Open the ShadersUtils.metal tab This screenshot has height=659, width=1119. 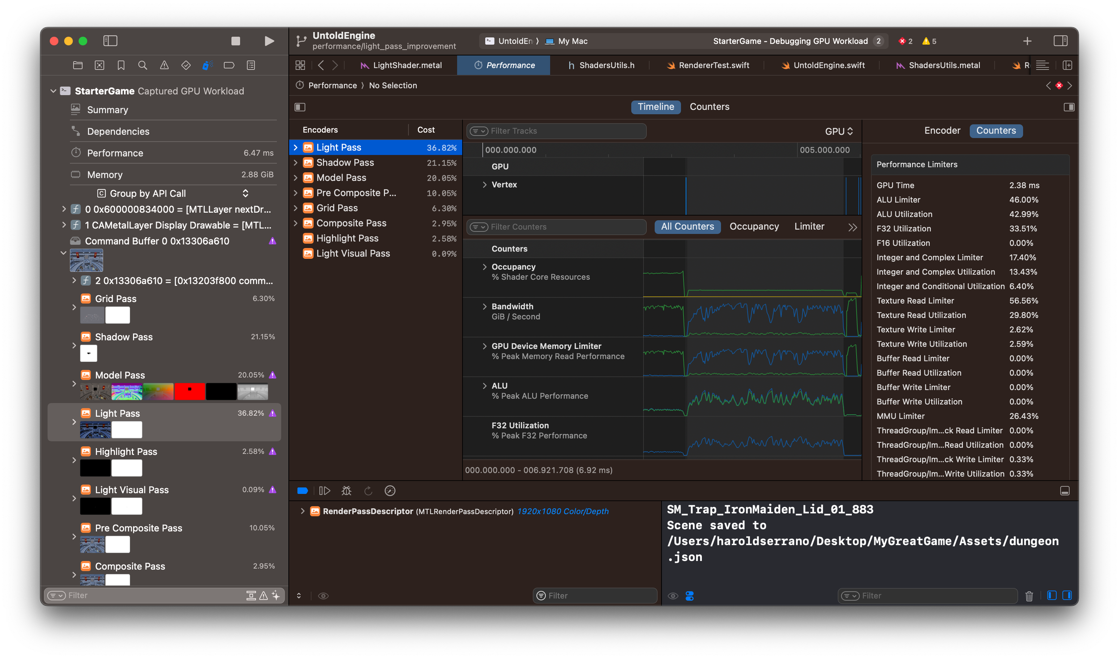(x=938, y=65)
